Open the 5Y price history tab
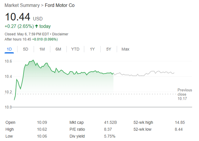Image resolution: width=199 pixels, height=141 pixels. 109,49
